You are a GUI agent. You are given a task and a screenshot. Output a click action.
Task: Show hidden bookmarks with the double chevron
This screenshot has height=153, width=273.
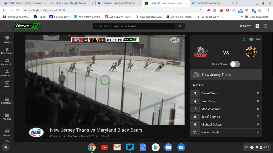[x=242, y=16]
